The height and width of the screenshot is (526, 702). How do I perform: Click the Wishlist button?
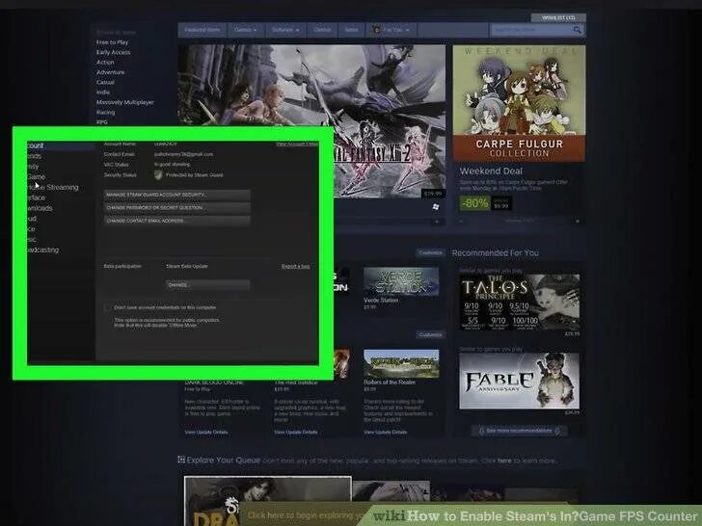pyautogui.click(x=558, y=18)
